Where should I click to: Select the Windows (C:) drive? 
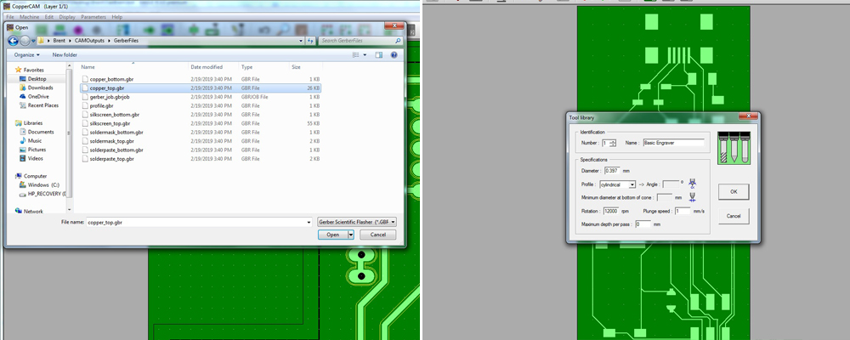42,185
